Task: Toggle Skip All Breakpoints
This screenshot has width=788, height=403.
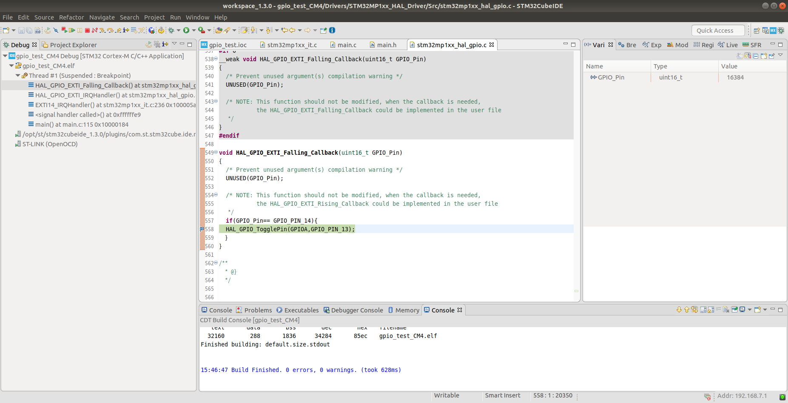Action: tap(56, 30)
